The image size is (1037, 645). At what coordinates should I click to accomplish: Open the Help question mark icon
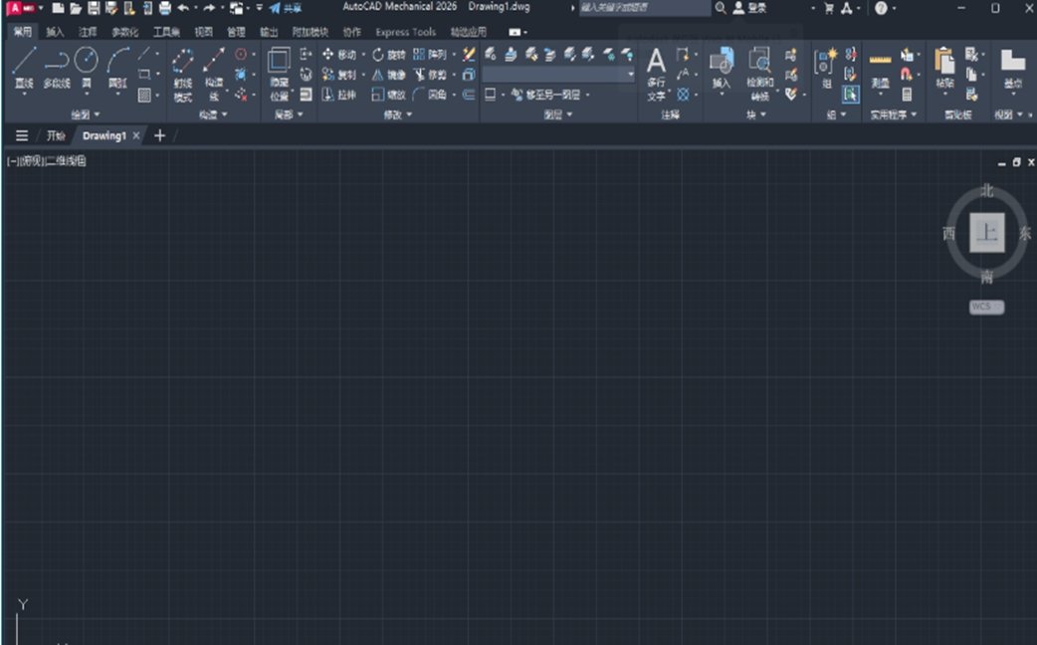(x=881, y=8)
